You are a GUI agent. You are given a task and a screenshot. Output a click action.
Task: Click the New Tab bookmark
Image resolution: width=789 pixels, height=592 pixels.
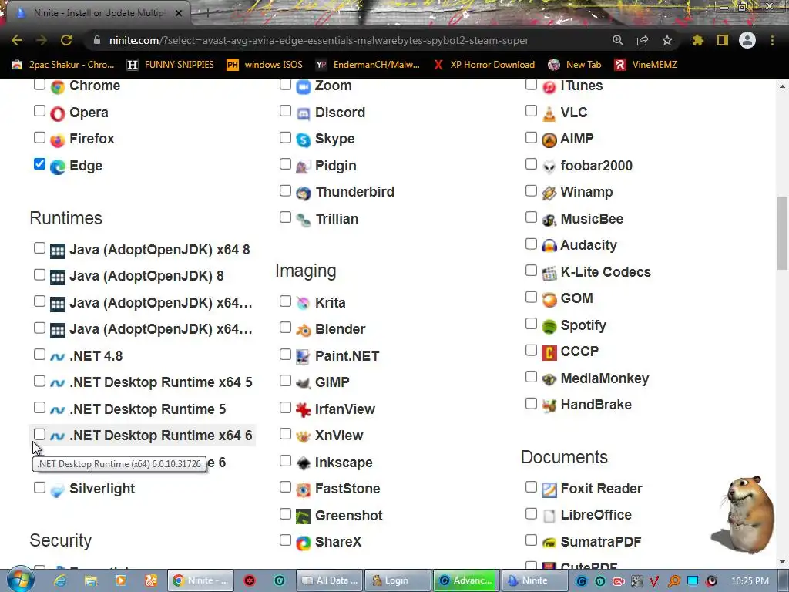pyautogui.click(x=575, y=65)
